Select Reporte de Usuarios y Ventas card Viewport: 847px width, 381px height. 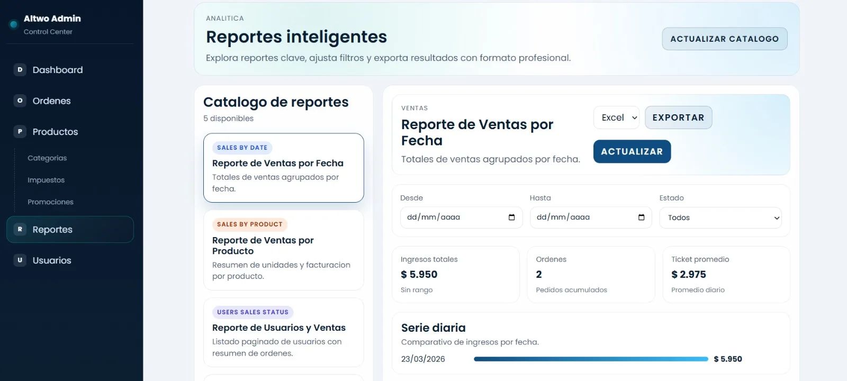283,332
